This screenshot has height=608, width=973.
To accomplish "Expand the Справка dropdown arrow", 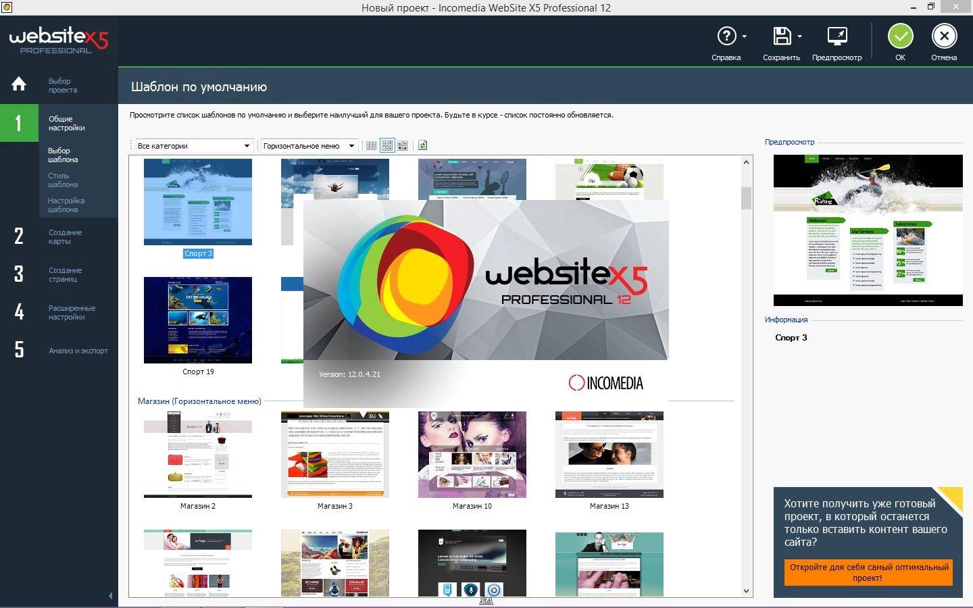I will [x=744, y=36].
